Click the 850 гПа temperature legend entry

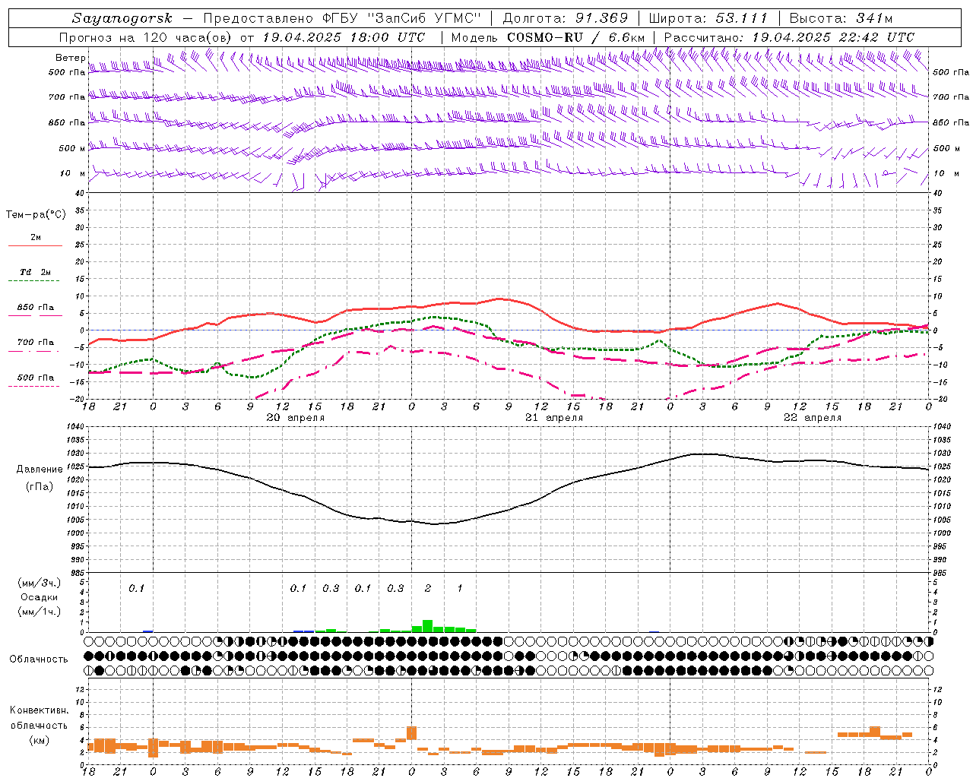[x=35, y=308]
